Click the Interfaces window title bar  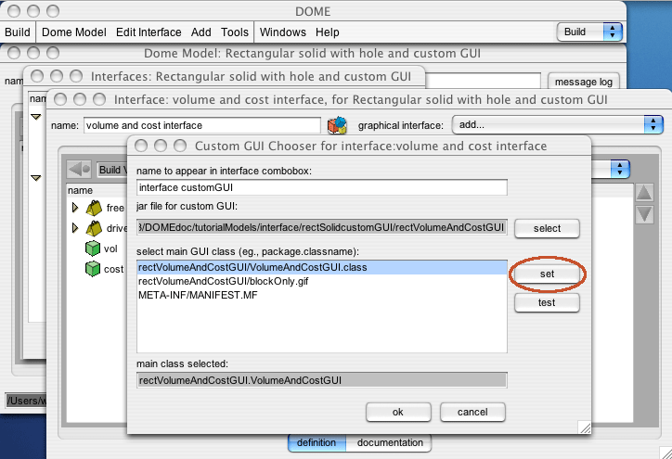[224, 76]
